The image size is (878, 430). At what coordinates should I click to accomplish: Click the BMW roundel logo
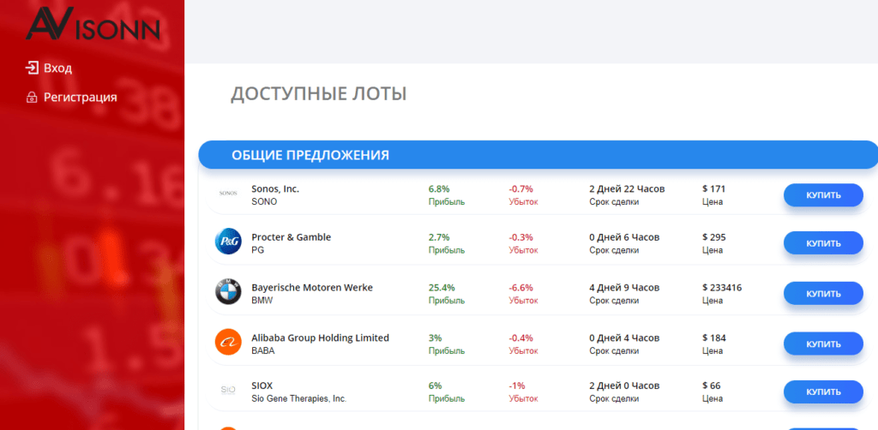[x=228, y=291]
